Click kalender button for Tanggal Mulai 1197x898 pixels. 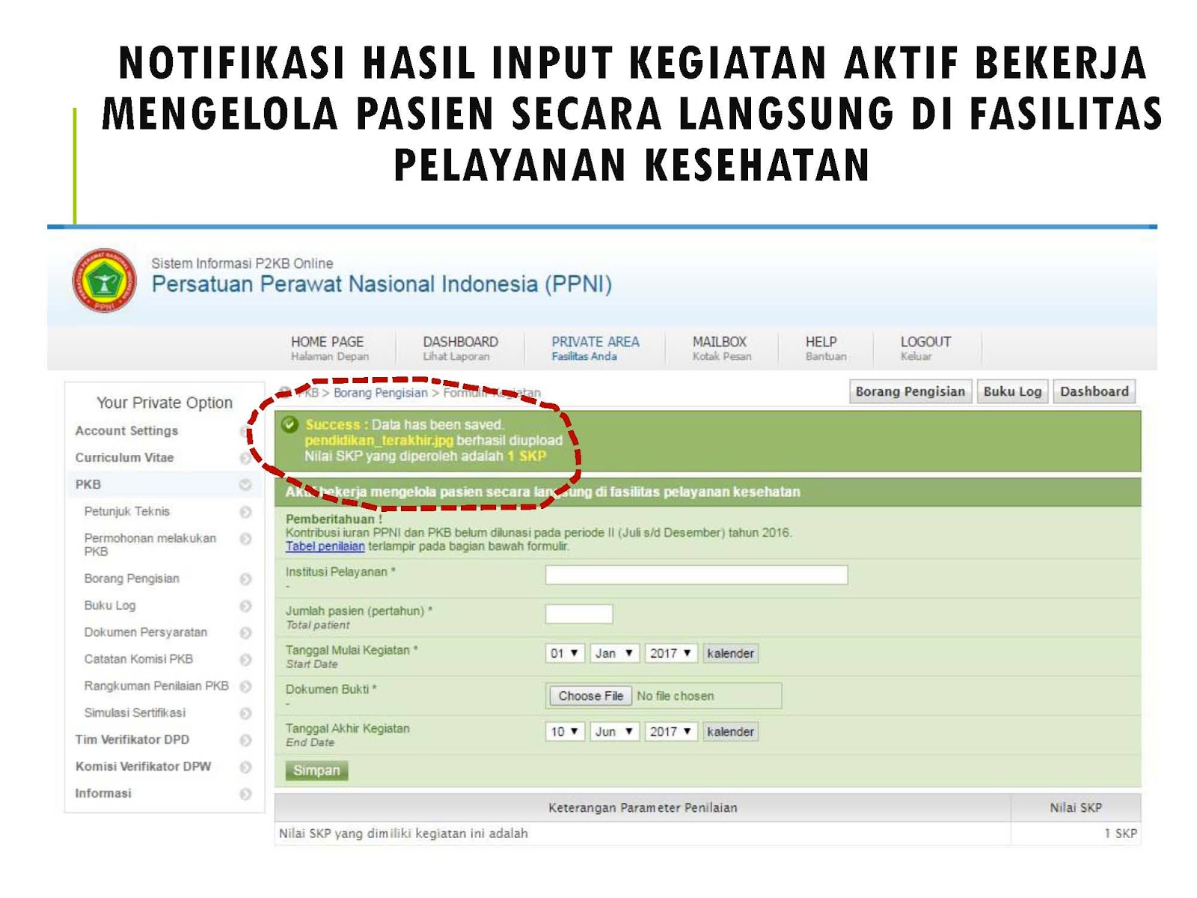point(730,653)
